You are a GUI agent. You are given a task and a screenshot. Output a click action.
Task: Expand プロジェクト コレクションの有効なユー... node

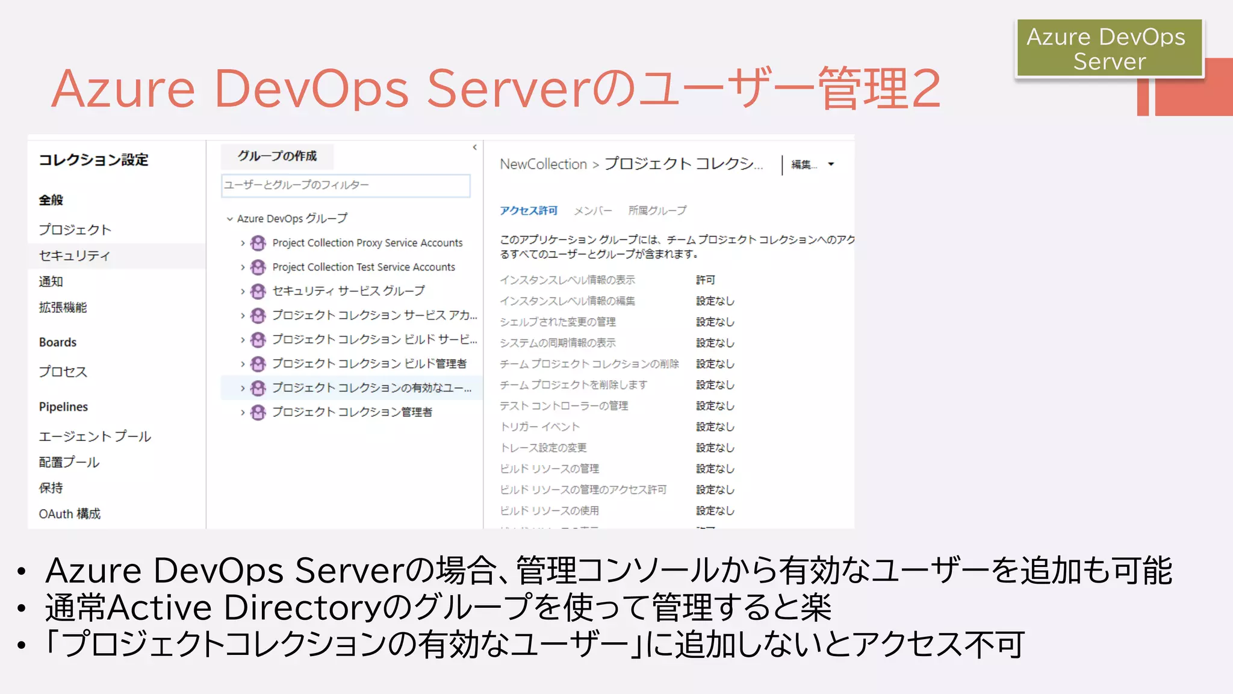click(x=243, y=388)
